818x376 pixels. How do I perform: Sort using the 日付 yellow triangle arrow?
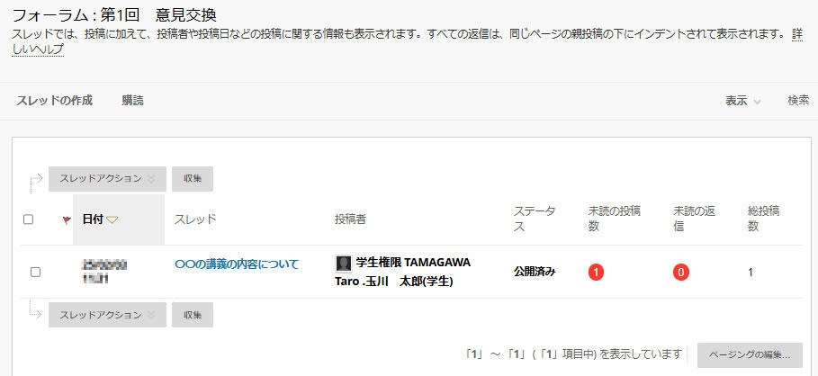coord(112,220)
